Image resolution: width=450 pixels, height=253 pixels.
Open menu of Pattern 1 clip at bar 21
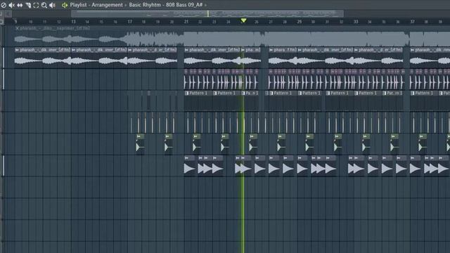coord(187,93)
